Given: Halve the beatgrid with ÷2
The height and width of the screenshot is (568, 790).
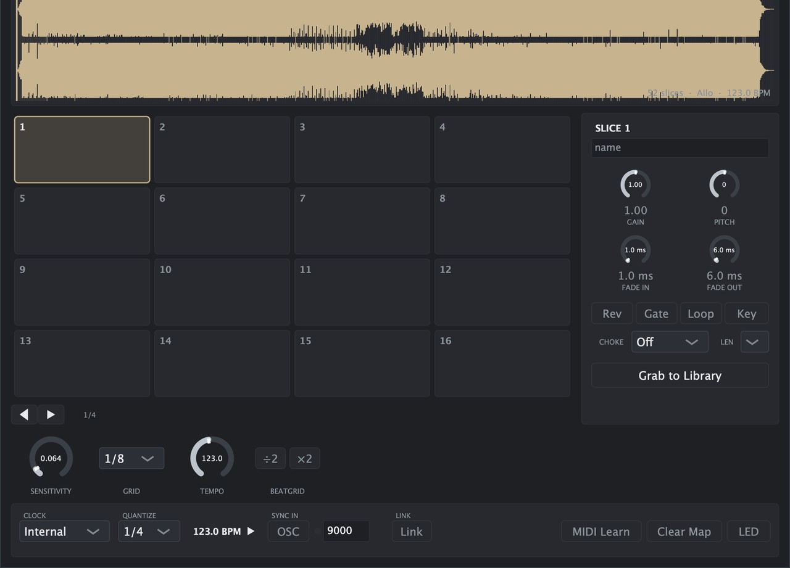Looking at the screenshot, I should [270, 458].
